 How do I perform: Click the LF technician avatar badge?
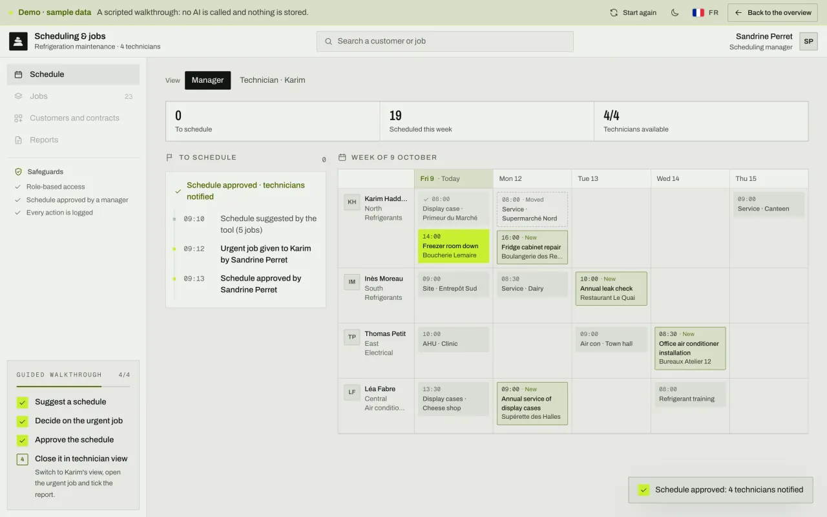[352, 392]
